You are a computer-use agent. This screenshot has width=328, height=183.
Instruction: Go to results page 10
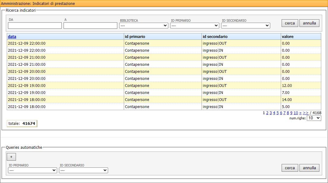[295, 113]
